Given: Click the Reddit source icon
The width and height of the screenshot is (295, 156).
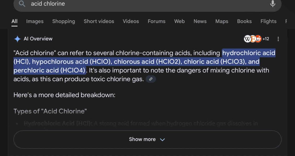Looking at the screenshot, I should click(x=258, y=39).
